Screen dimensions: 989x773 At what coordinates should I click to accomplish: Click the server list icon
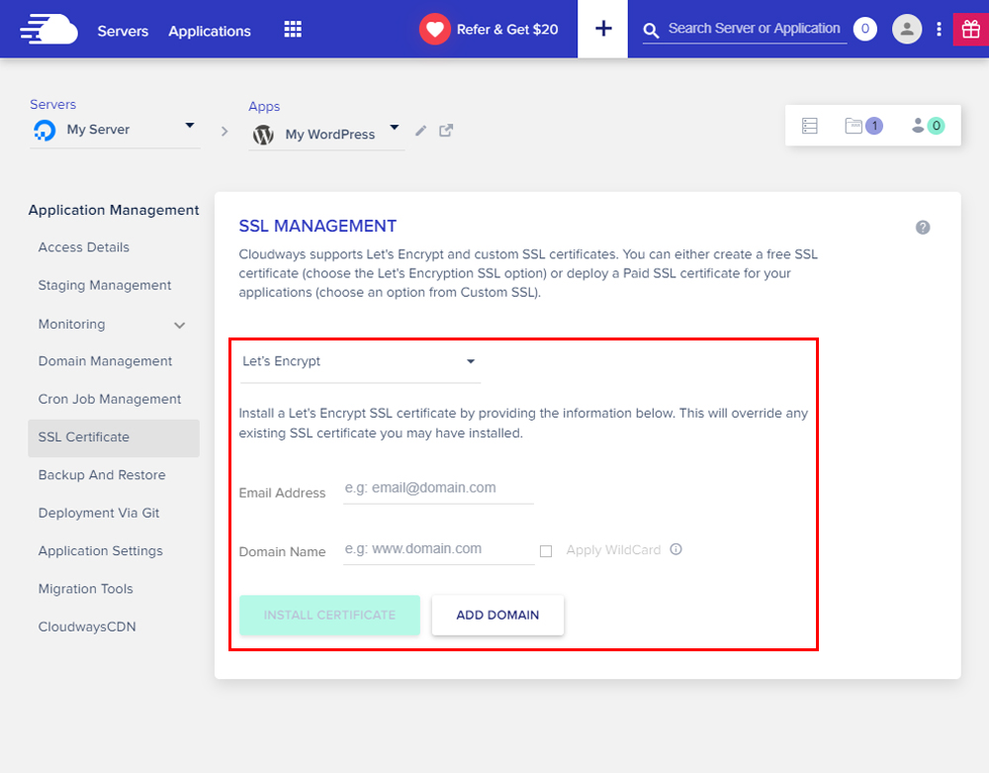click(x=810, y=126)
